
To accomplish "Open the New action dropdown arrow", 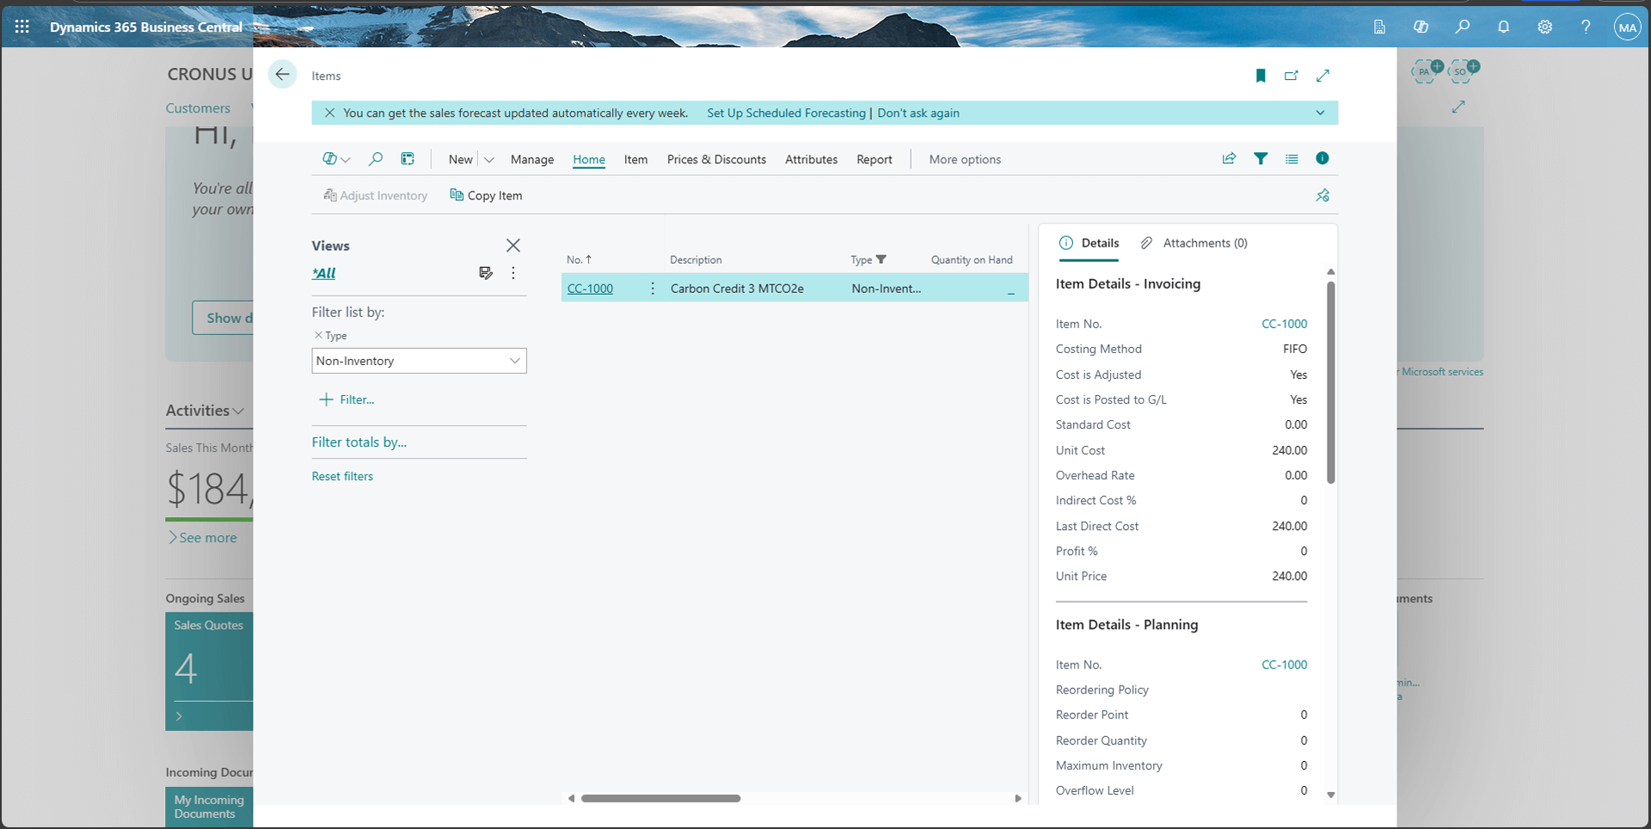I will [488, 159].
